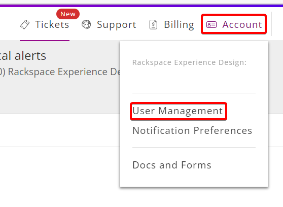This screenshot has height=207, width=283.
Task: Expand the Support menu
Action: (x=109, y=24)
